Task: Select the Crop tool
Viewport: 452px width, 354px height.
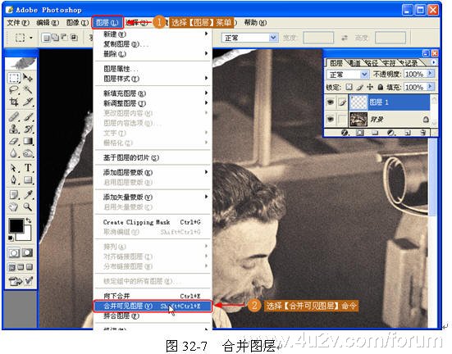Action: (14, 102)
